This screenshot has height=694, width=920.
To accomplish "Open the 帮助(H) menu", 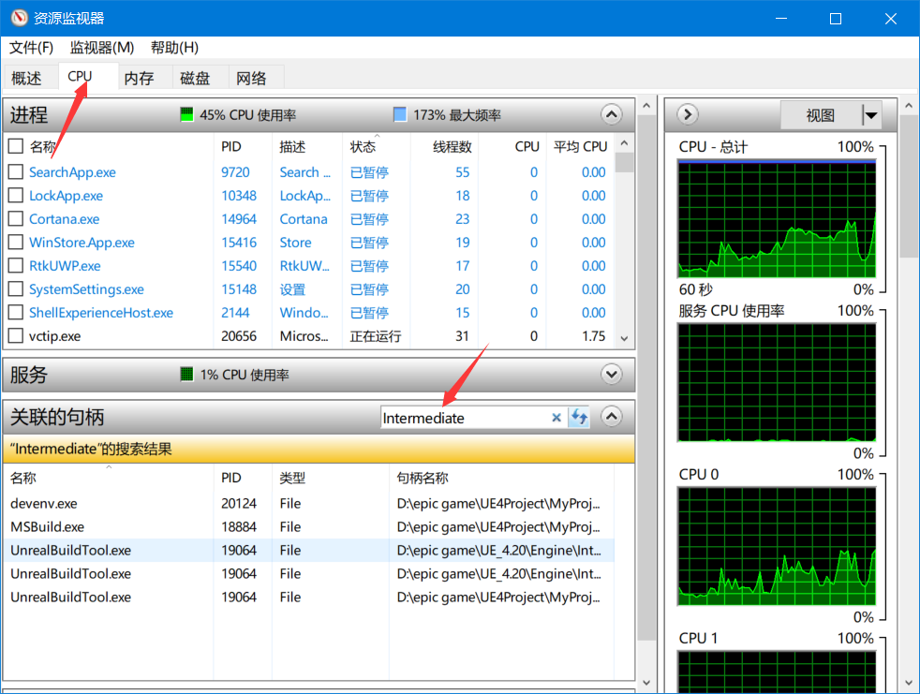I will click(x=174, y=48).
